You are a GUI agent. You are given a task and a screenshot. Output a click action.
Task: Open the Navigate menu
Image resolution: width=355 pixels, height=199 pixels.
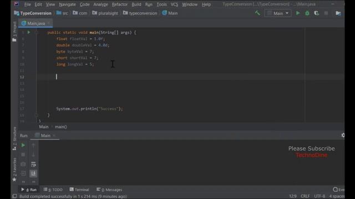(x=67, y=4)
